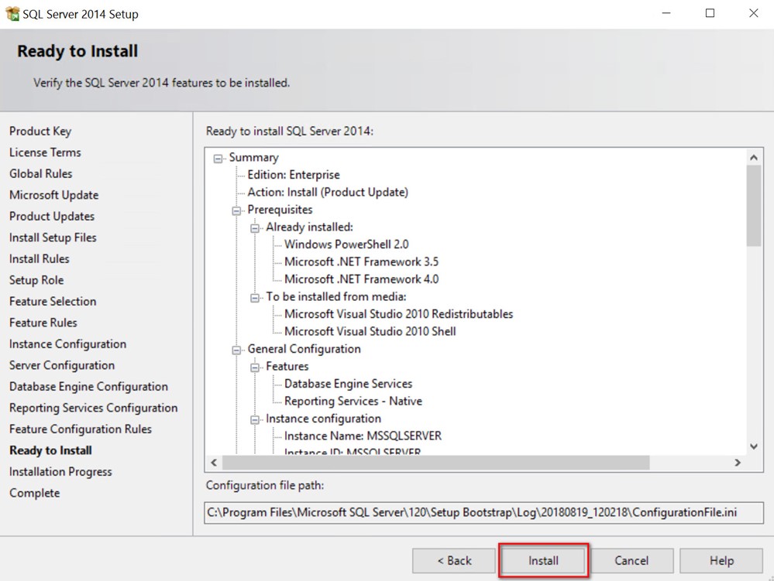Image resolution: width=774 pixels, height=581 pixels.
Task: Select Microsoft Visual Studio 2010 Shell row
Action: click(370, 332)
